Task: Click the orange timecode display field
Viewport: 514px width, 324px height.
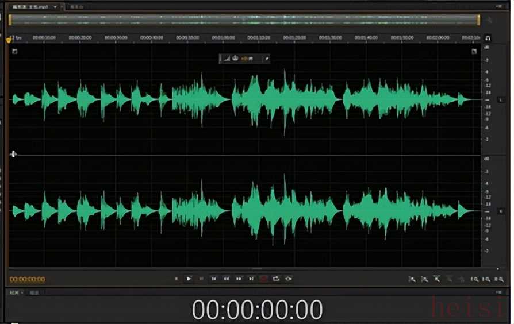Action: pos(27,280)
